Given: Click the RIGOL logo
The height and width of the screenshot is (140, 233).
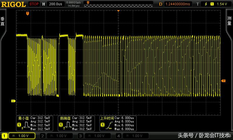Looking at the screenshot, I should (13, 4).
